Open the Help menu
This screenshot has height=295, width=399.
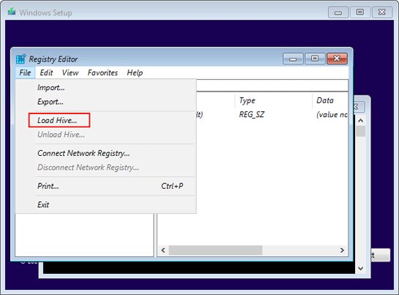click(x=135, y=72)
